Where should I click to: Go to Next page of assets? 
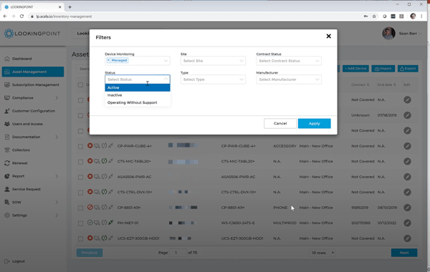pyautogui.click(x=404, y=253)
